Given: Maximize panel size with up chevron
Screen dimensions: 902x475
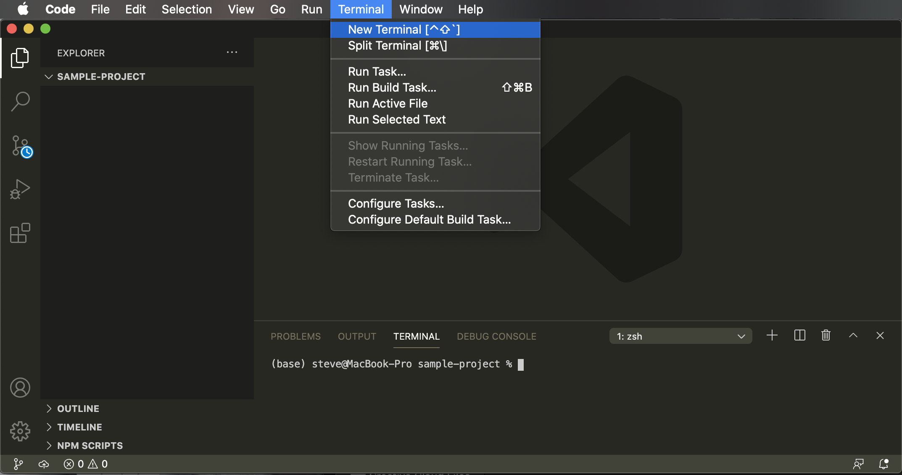Looking at the screenshot, I should [x=853, y=335].
